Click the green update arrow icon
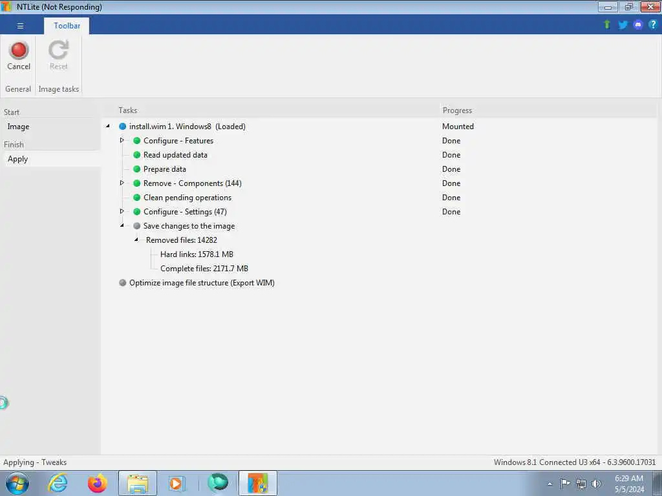 click(607, 25)
